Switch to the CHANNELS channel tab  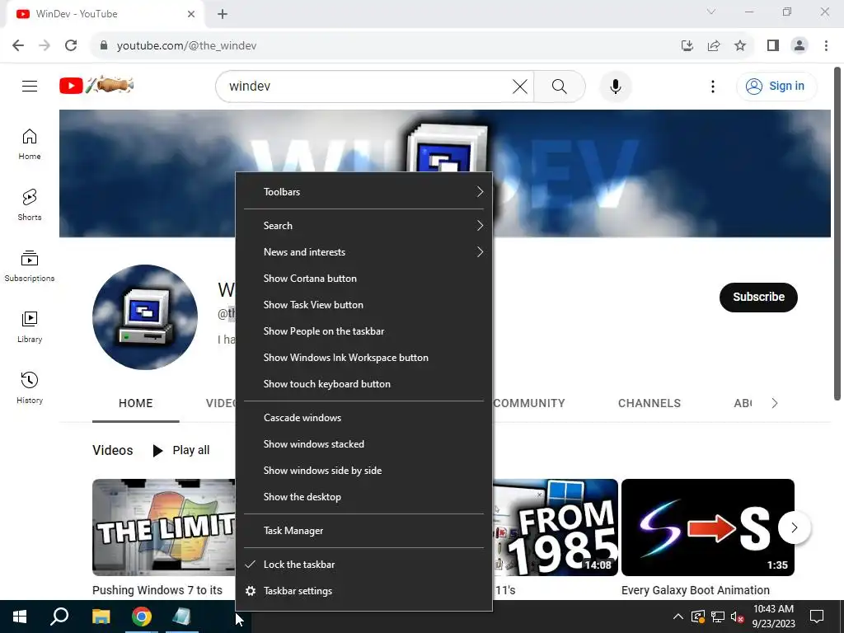tap(649, 403)
